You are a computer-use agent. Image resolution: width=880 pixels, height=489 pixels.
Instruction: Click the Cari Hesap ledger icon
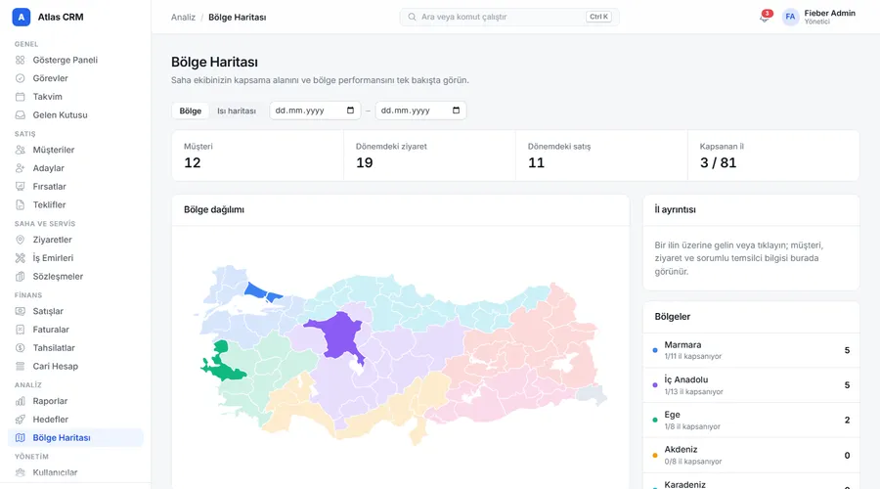pos(21,366)
